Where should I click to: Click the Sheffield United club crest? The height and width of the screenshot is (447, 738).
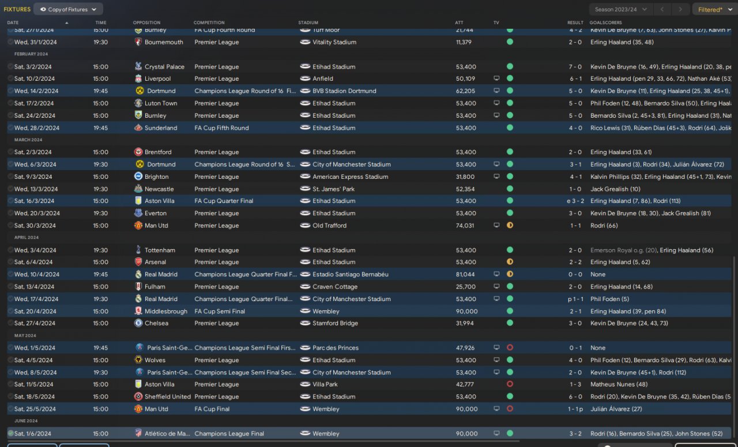(138, 397)
